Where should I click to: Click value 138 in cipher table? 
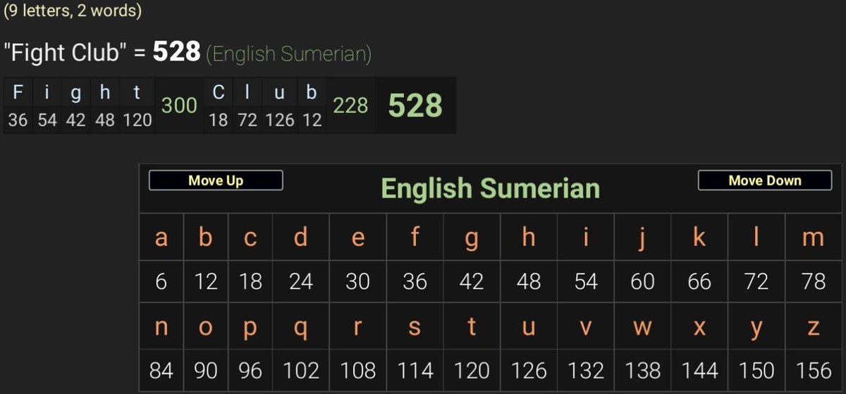[x=642, y=371]
